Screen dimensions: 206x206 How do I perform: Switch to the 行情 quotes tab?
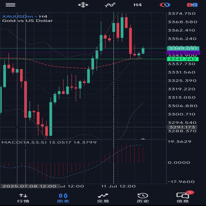(x=23, y=198)
